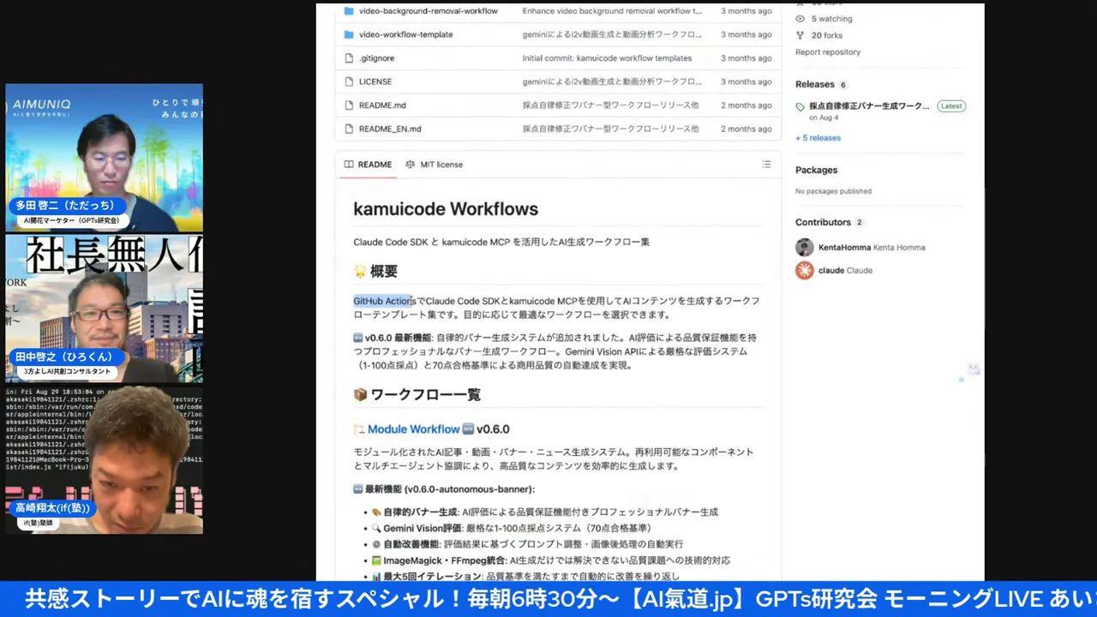Click the scales icon on MIT license tab
Viewport: 1097px width, 617px height.
point(411,165)
